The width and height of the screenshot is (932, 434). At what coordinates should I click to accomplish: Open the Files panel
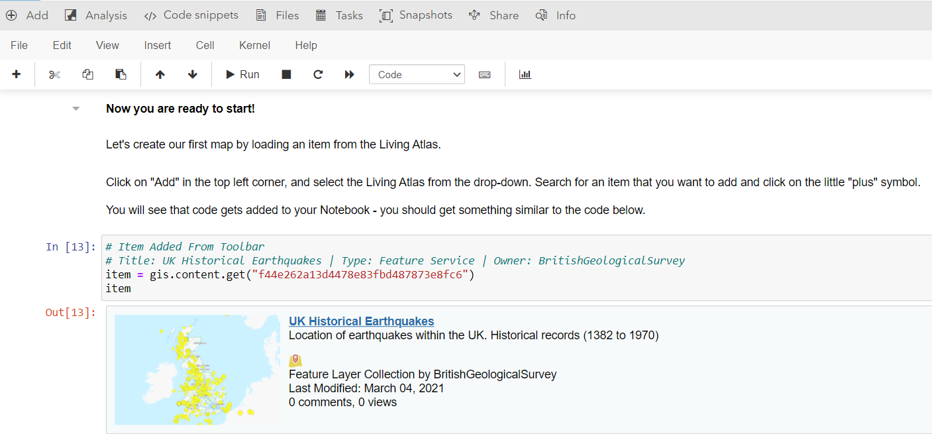click(278, 15)
